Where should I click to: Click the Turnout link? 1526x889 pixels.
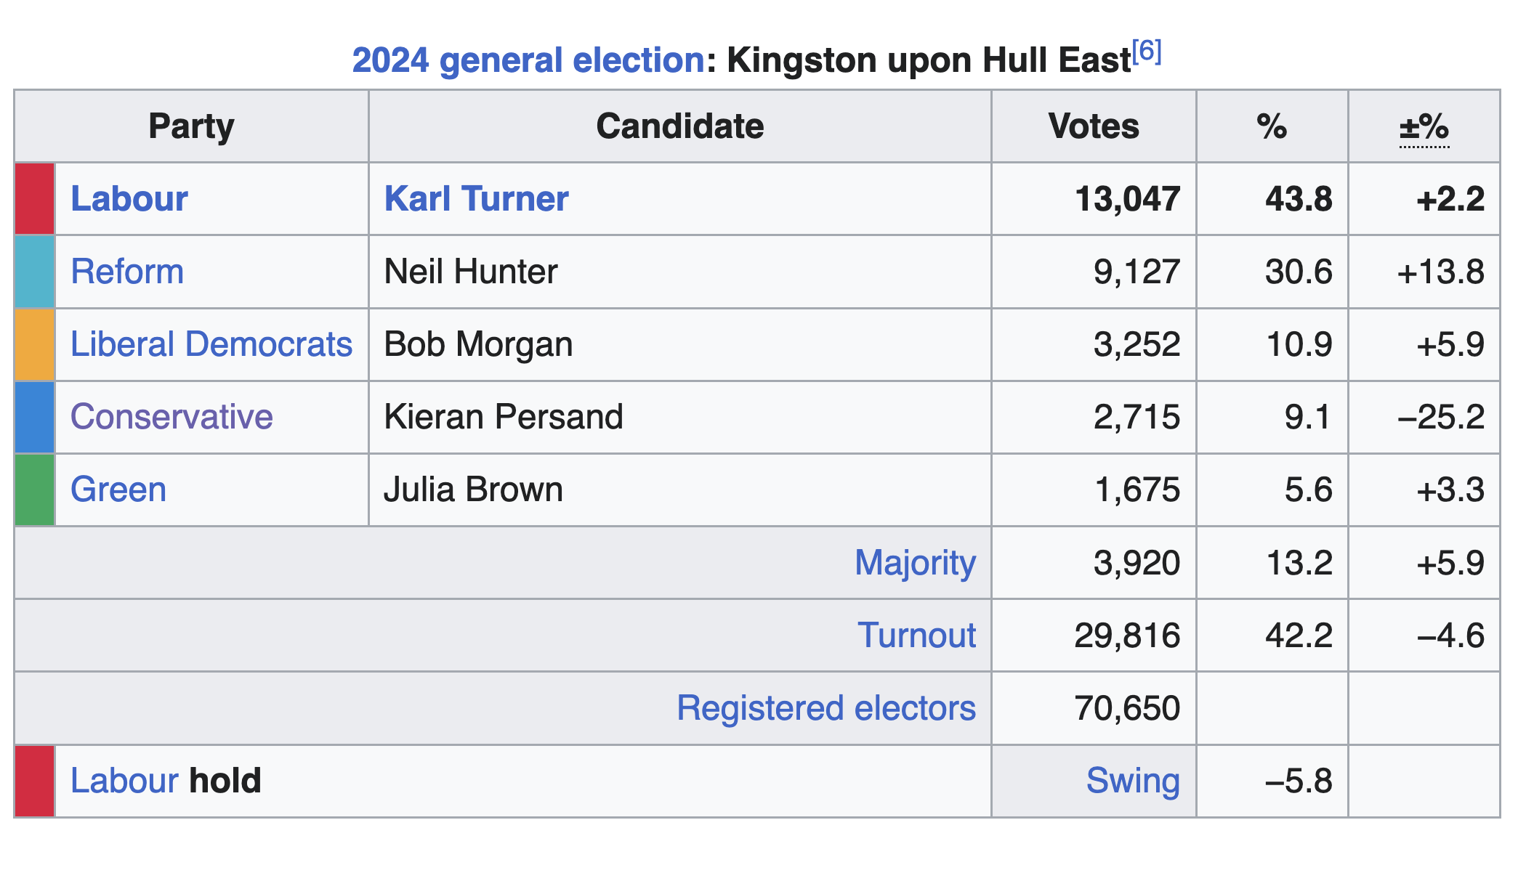pyautogui.click(x=916, y=636)
